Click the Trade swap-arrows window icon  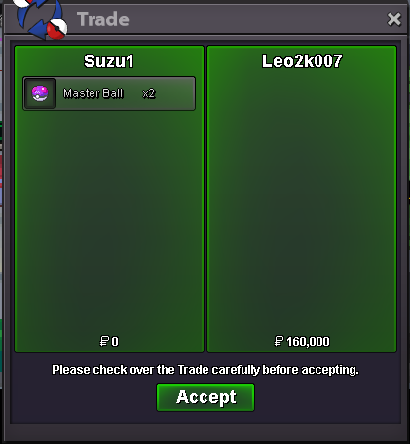pos(41,18)
